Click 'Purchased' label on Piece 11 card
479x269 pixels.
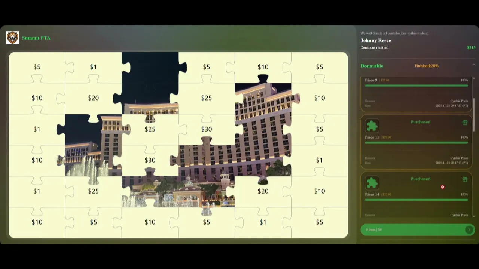tap(420, 122)
